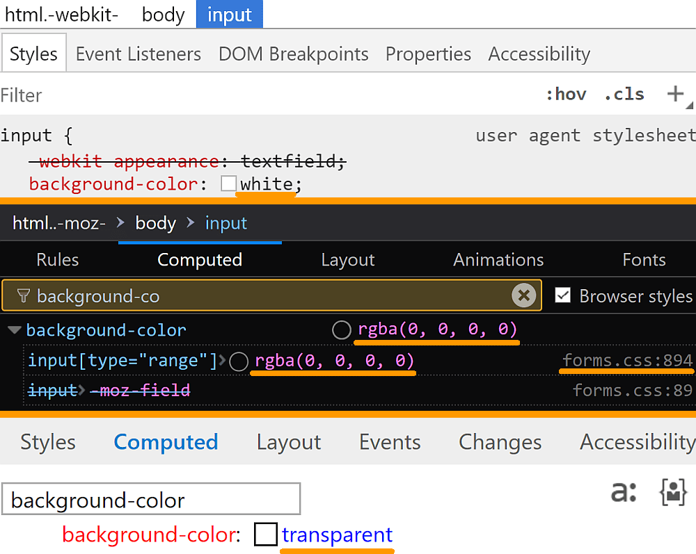The height and width of the screenshot is (554, 696).
Task: Open the .cls class editor
Action: (x=624, y=95)
